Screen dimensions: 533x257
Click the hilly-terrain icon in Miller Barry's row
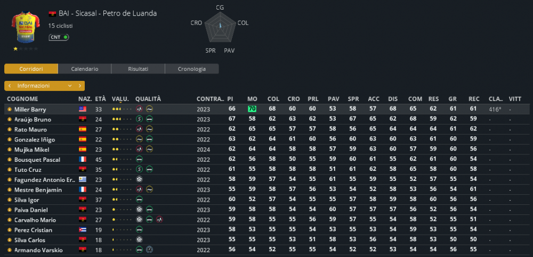coord(149,109)
